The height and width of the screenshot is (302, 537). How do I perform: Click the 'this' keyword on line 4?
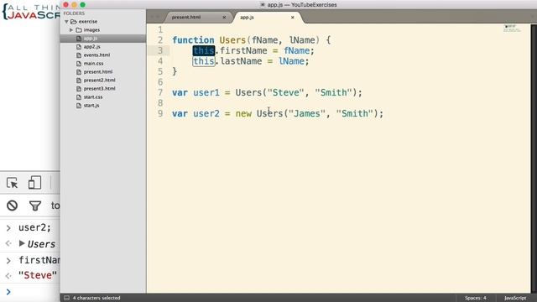pos(204,61)
